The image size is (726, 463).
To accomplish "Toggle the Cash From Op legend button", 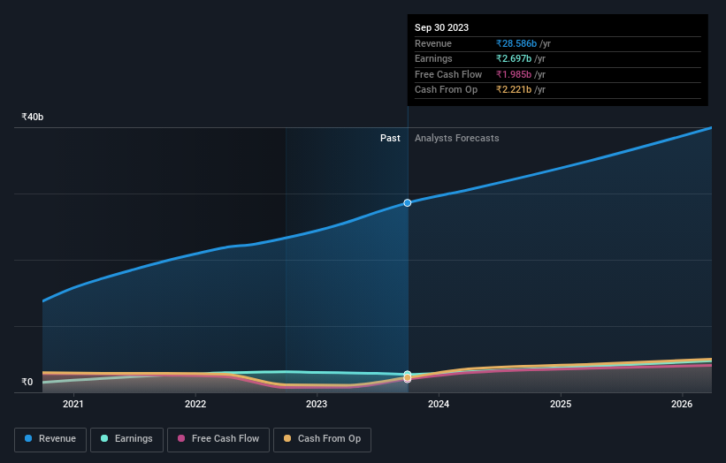I will coord(322,439).
